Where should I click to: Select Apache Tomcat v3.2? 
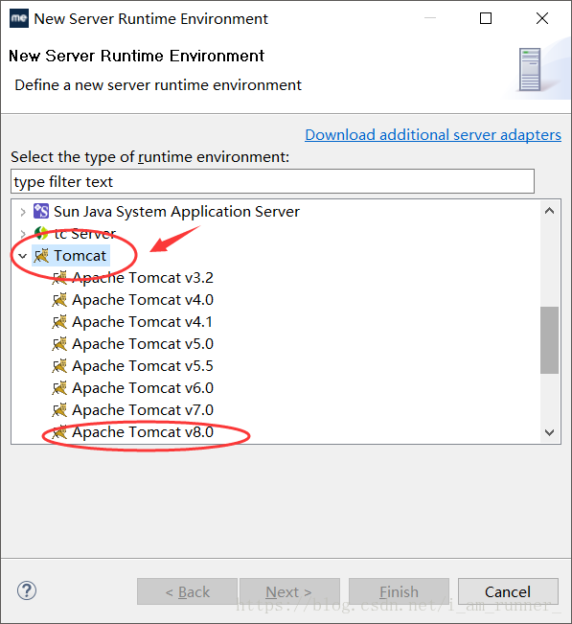(x=143, y=278)
